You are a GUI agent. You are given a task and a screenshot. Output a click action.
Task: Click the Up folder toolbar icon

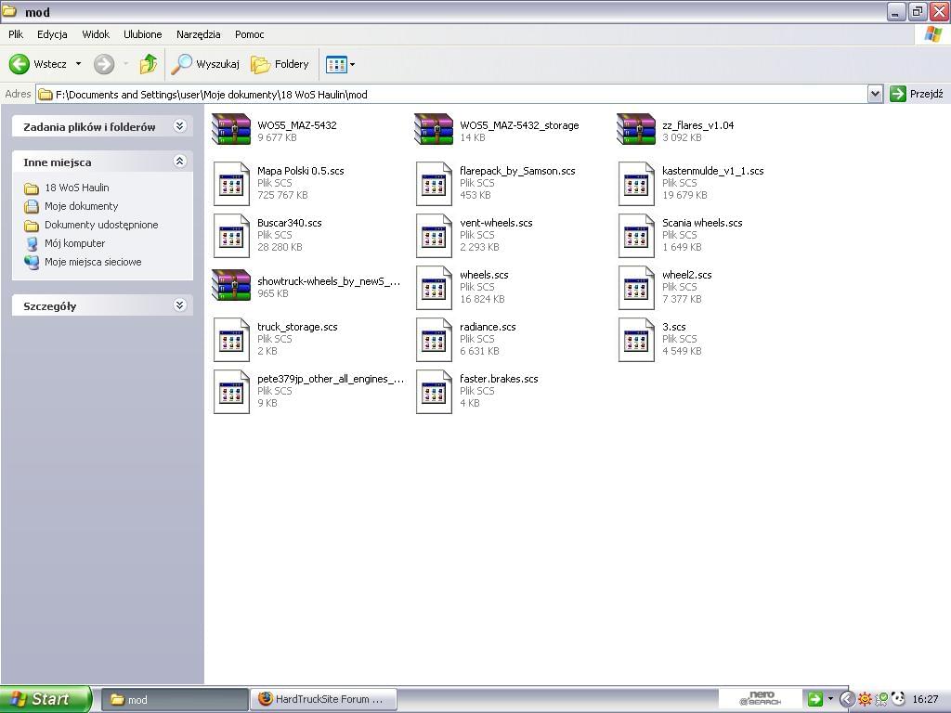pyautogui.click(x=149, y=64)
